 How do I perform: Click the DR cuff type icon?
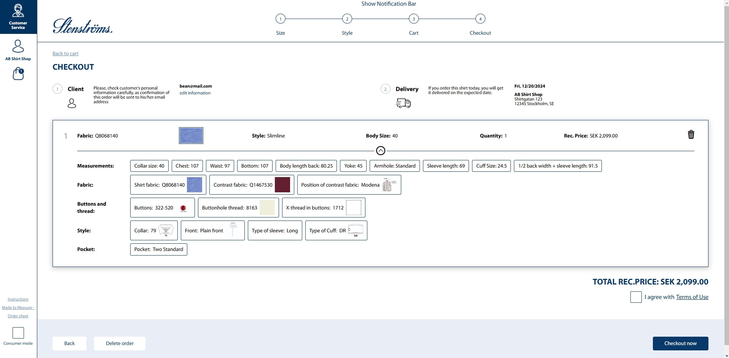[356, 230]
